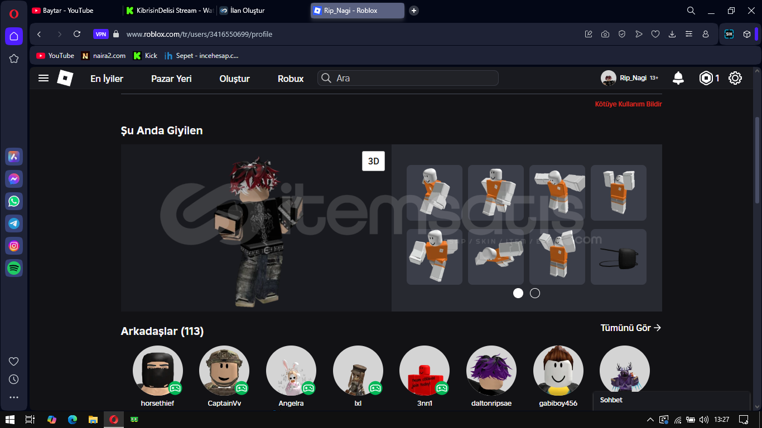Open friend horsethief's avatar

[x=158, y=371]
